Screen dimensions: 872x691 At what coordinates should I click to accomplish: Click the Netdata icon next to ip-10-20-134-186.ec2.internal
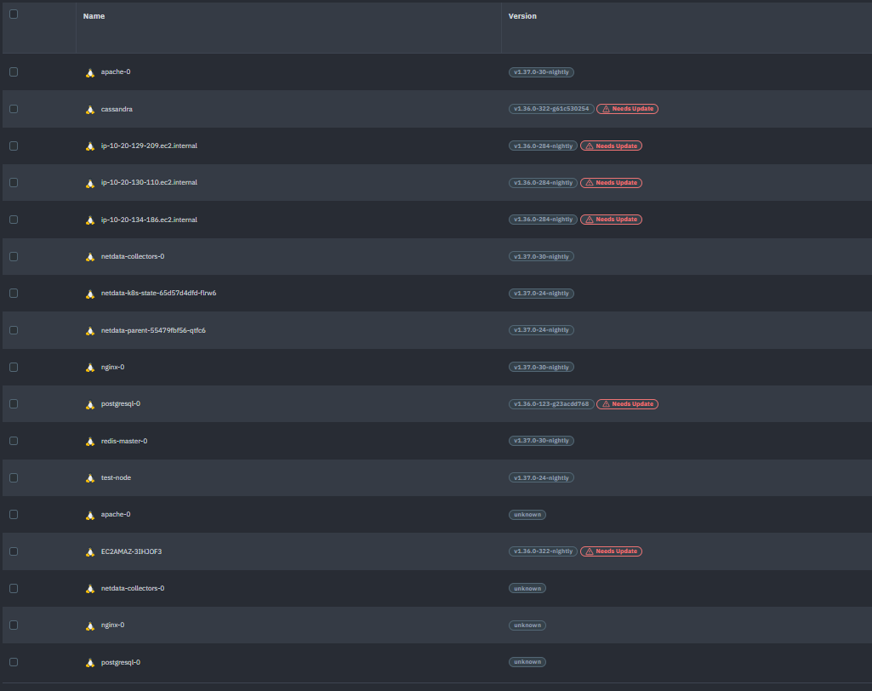point(89,220)
